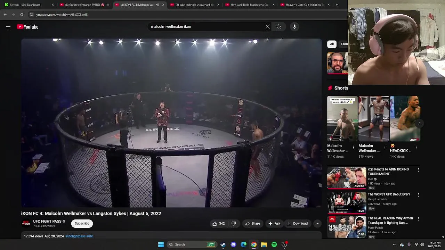Go to YouTube home via logo

[27, 27]
